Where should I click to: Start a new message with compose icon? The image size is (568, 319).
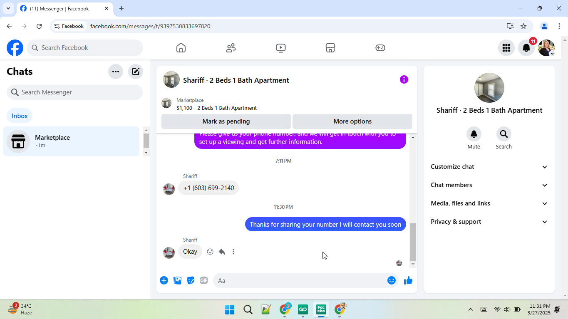(x=136, y=72)
